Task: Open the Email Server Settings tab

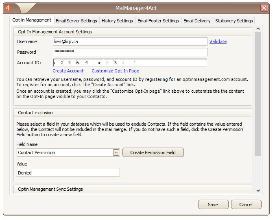Action: point(76,21)
